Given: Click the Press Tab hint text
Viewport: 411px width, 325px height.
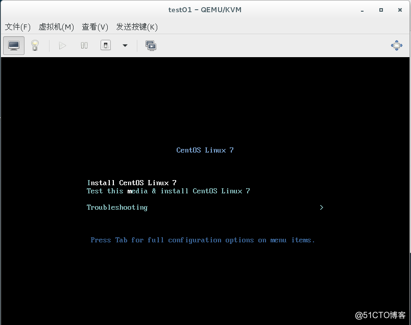Looking at the screenshot, I should pos(203,240).
